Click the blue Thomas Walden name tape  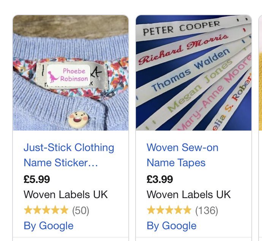[x=191, y=69]
